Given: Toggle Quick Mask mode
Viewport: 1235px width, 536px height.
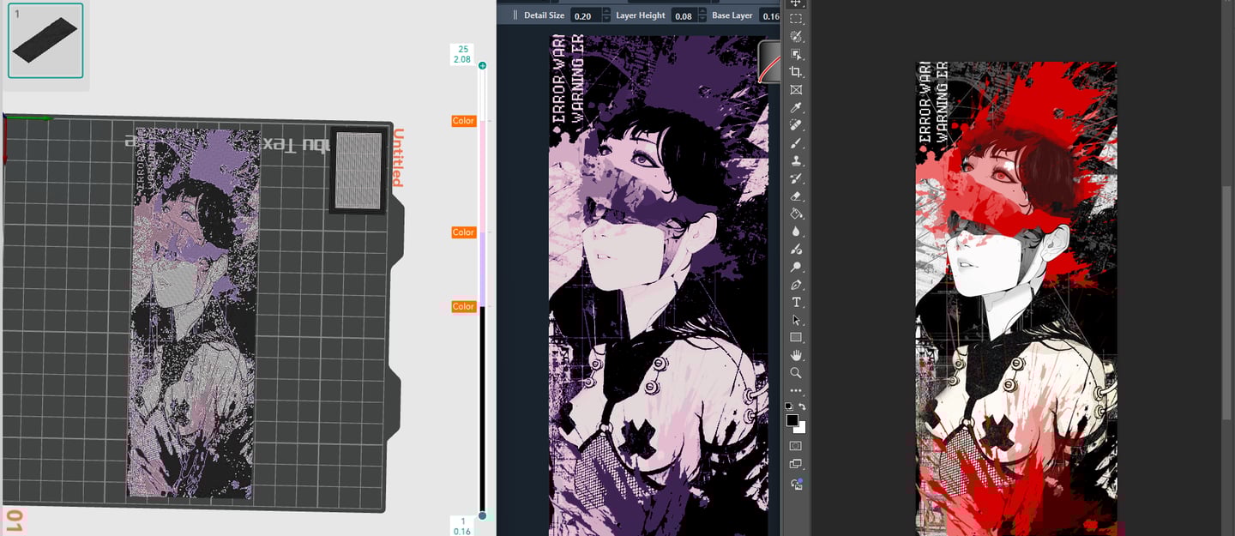Looking at the screenshot, I should coord(796,446).
